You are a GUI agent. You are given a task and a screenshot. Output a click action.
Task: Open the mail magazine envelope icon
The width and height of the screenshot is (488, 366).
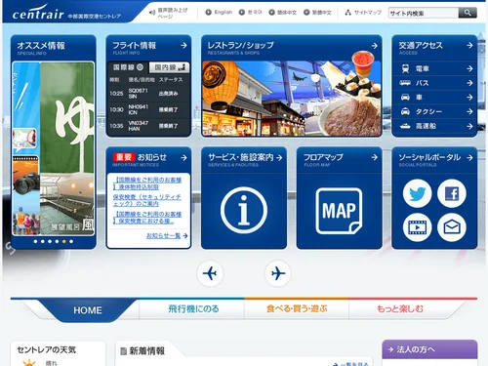452,227
